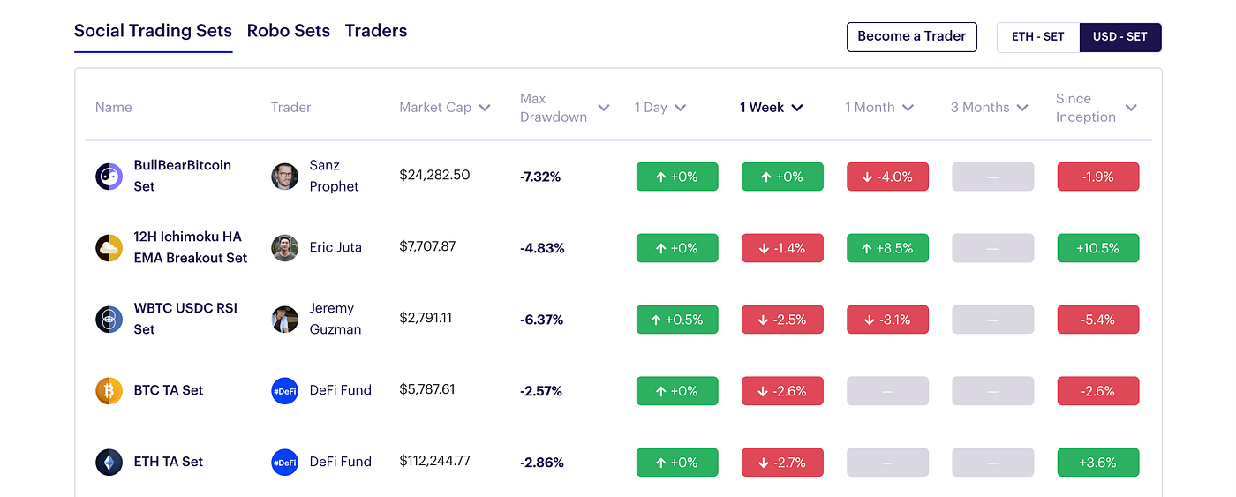Viewport: 1236px width, 497px height.
Task: Click the BTC TA Set bitcoin icon
Action: [109, 390]
